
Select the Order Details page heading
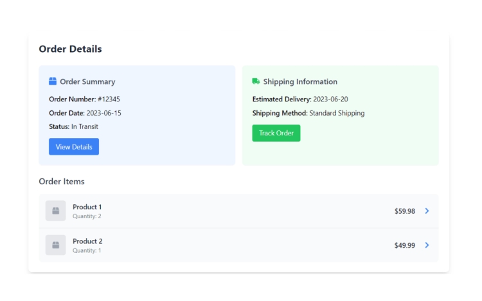(71, 49)
